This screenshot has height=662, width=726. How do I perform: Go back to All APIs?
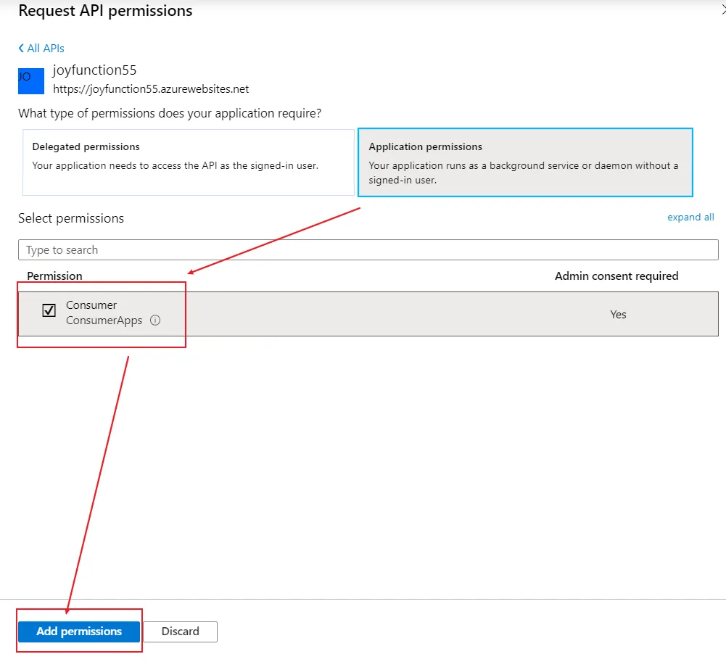41,49
